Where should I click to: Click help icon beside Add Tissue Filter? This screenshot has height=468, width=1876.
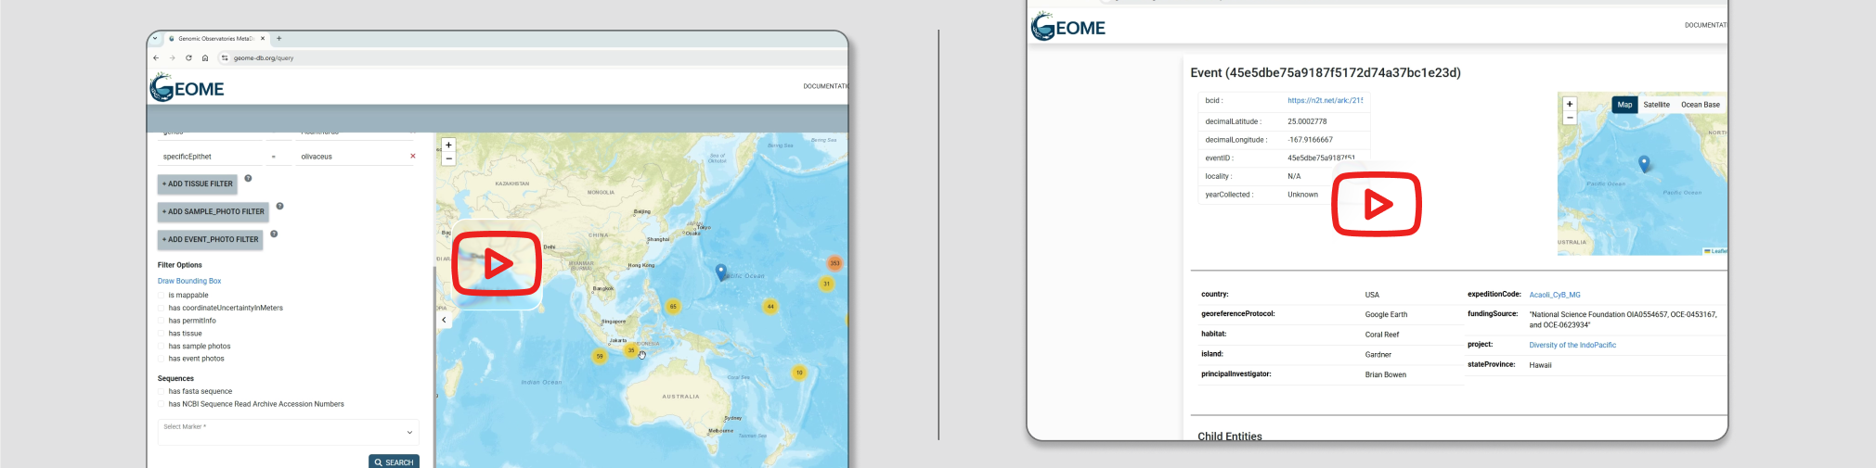click(248, 178)
